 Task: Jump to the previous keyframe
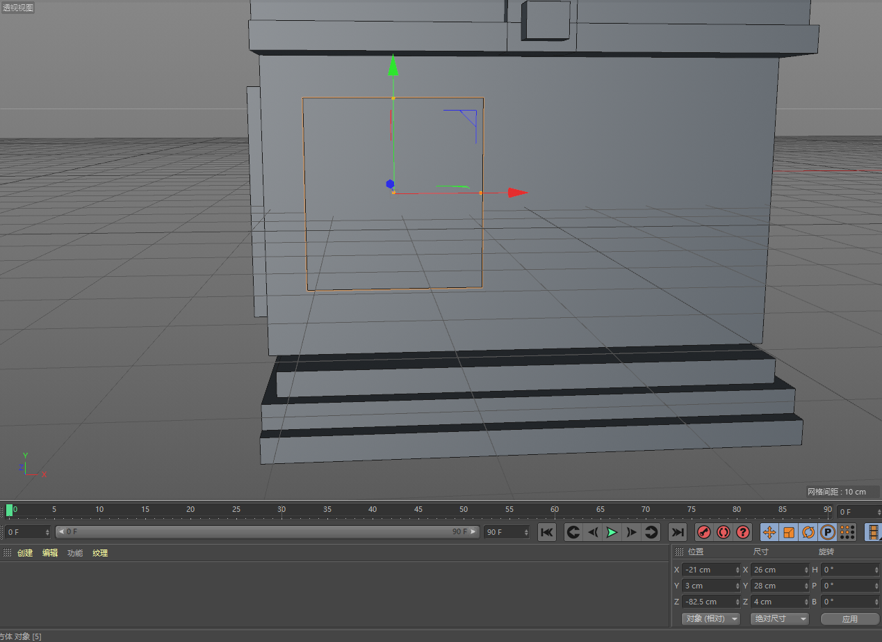tap(573, 532)
